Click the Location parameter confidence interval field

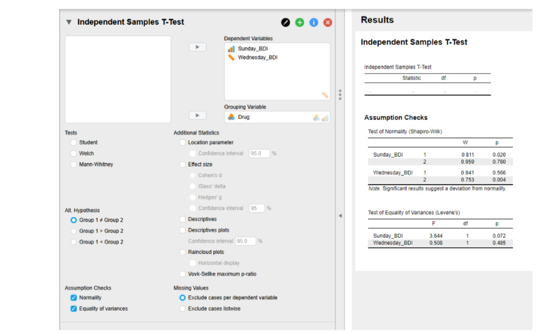[x=259, y=154]
